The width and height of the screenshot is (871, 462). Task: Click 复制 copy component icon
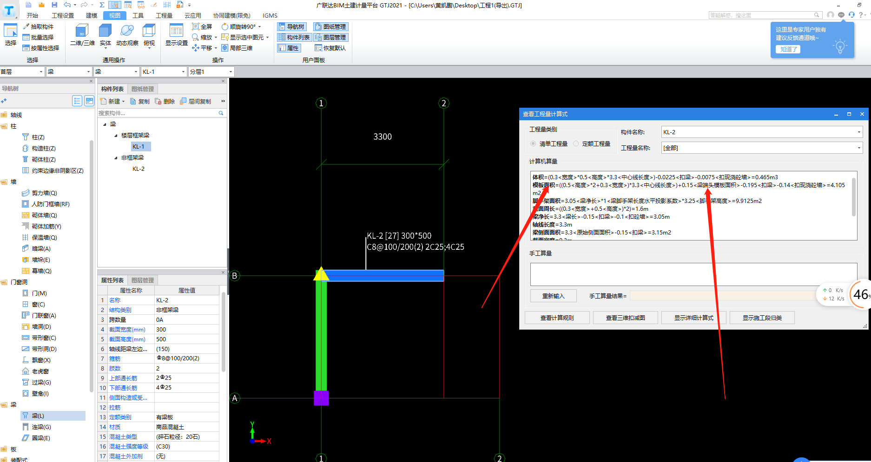point(140,101)
